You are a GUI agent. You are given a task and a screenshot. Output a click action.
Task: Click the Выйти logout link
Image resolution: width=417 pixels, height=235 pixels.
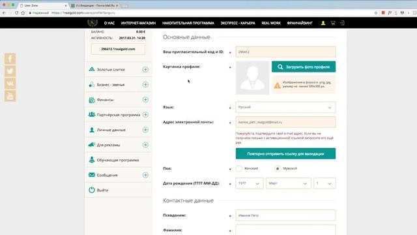(x=102, y=190)
